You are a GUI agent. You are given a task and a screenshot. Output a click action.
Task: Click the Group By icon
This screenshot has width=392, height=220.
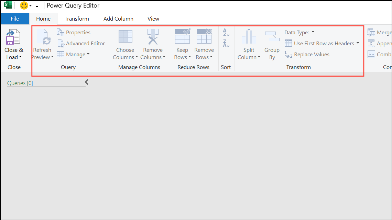coord(272,36)
